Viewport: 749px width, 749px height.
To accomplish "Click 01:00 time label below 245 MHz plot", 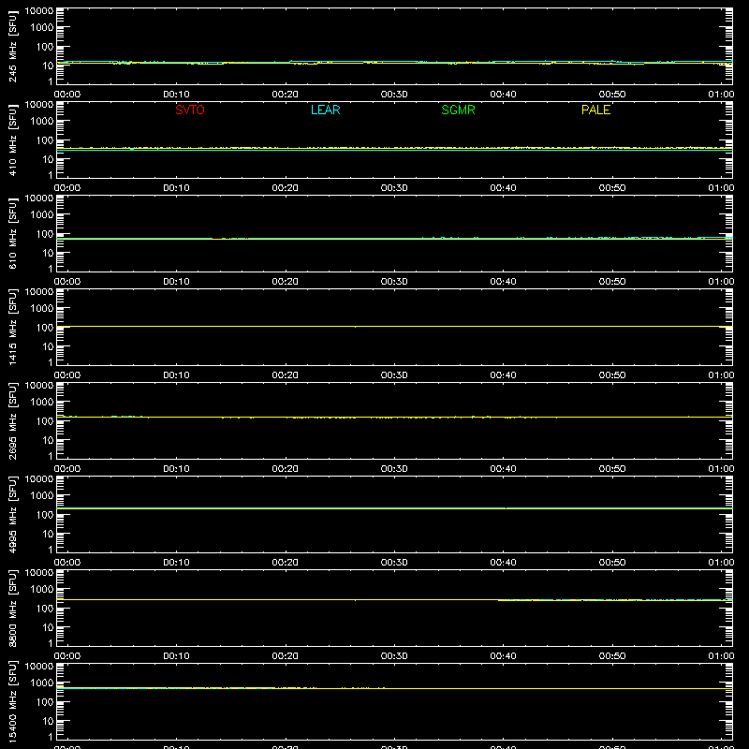I will click(x=721, y=95).
